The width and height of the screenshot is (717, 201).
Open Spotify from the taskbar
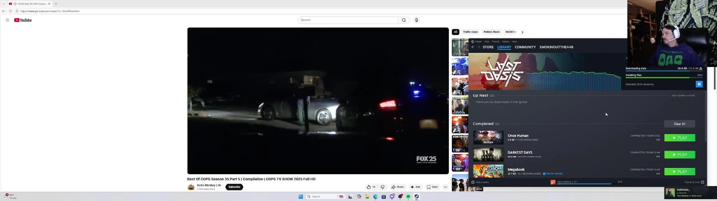[x=408, y=197]
